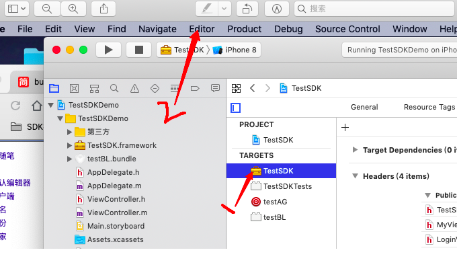The width and height of the screenshot is (457, 275).
Task: Show the Breakpoint navigator
Action: pyautogui.click(x=195, y=88)
